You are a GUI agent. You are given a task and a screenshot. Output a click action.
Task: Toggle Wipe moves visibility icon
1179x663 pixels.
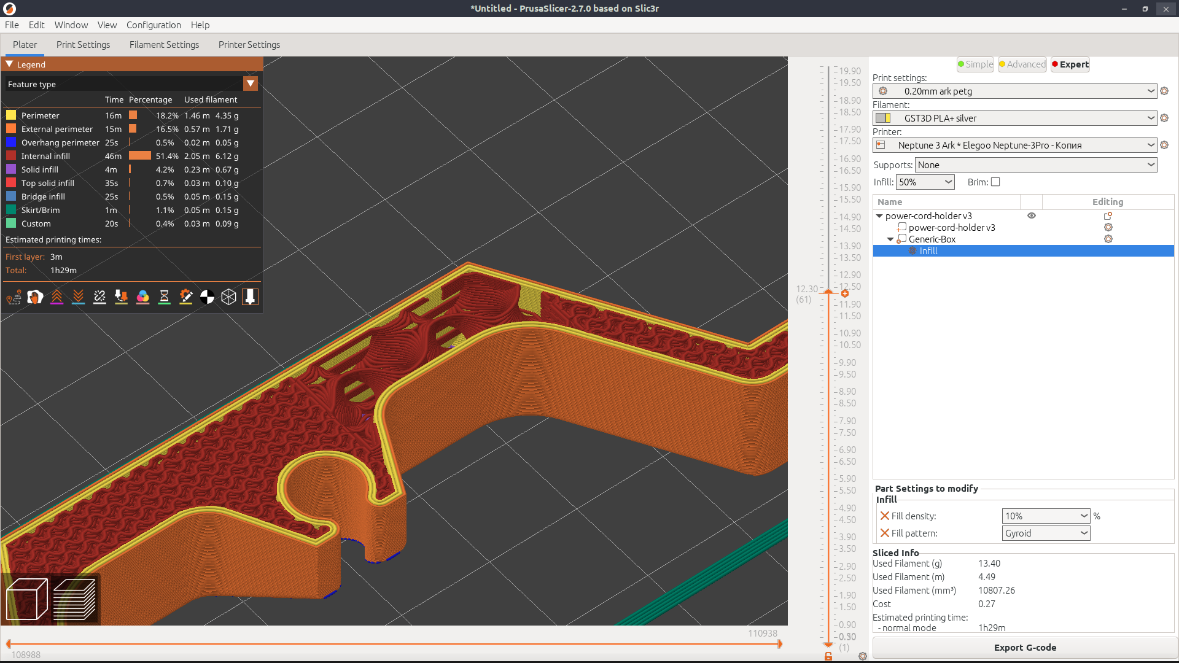pyautogui.click(x=35, y=297)
